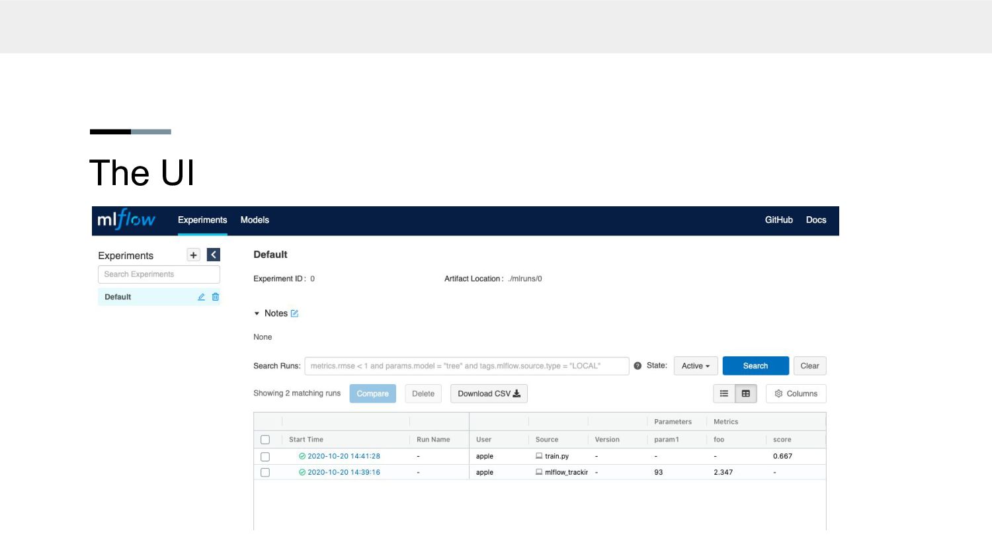Switch to grid table view icon
The width and height of the screenshot is (992, 558).
coord(746,393)
